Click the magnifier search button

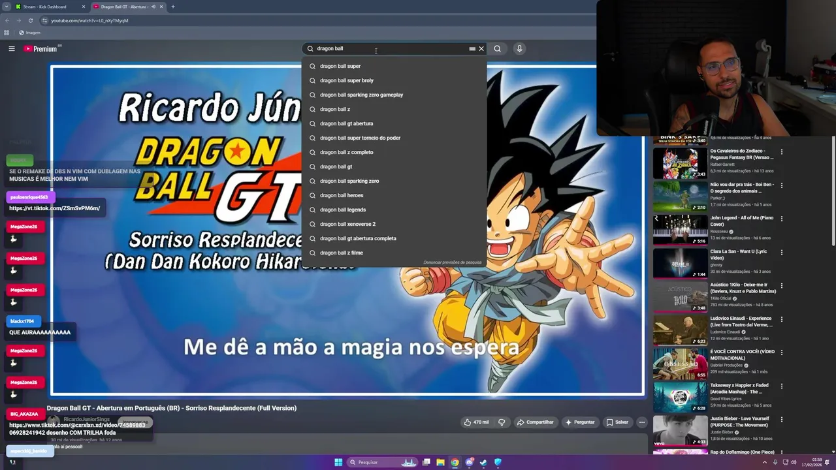pyautogui.click(x=497, y=48)
